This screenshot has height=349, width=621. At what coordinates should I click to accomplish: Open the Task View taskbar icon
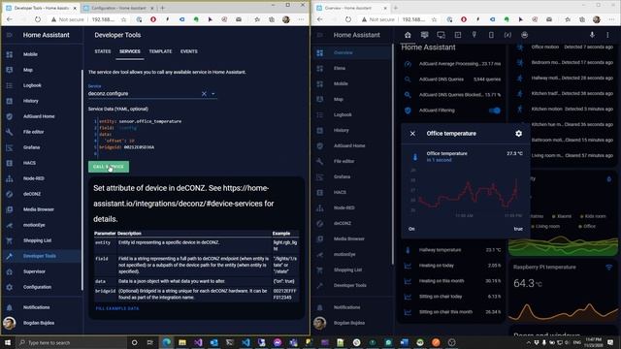click(x=150, y=342)
